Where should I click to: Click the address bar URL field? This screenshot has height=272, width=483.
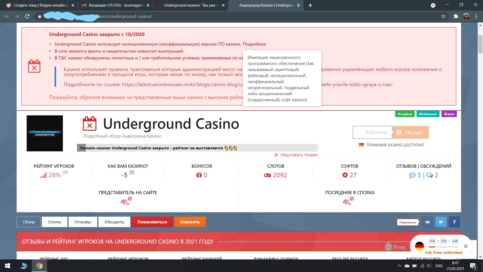point(242,16)
